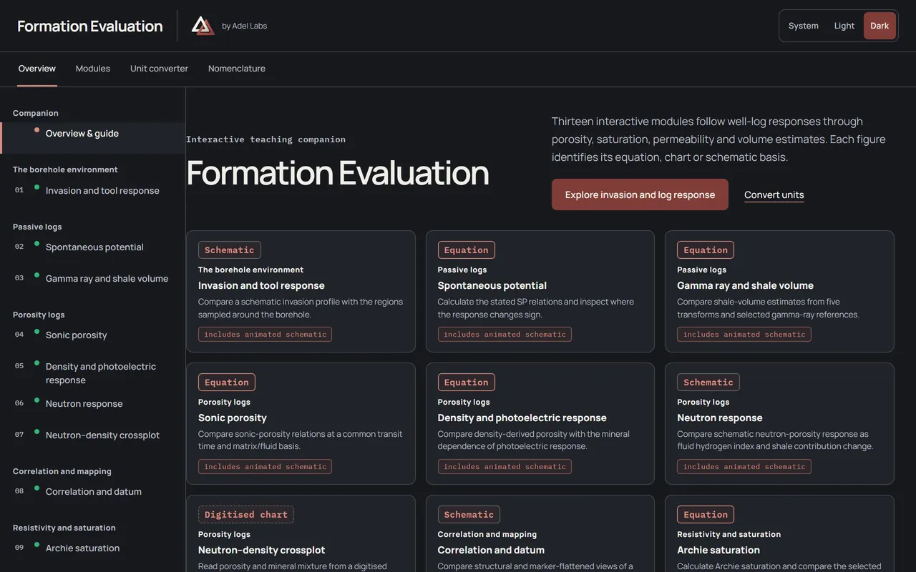Open the Overview tab
The height and width of the screenshot is (572, 916).
tap(37, 69)
